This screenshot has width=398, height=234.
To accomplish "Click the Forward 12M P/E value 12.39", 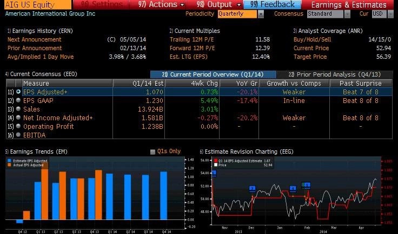I will [262, 48].
